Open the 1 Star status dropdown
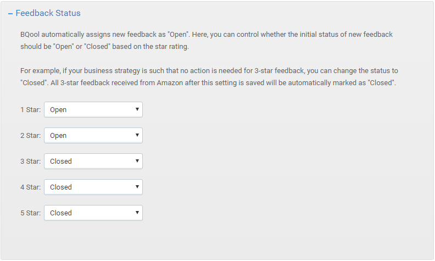Screen dimensions: 435x261 tap(93, 110)
